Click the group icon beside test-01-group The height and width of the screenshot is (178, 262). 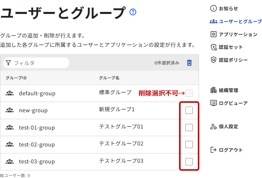click(9, 128)
